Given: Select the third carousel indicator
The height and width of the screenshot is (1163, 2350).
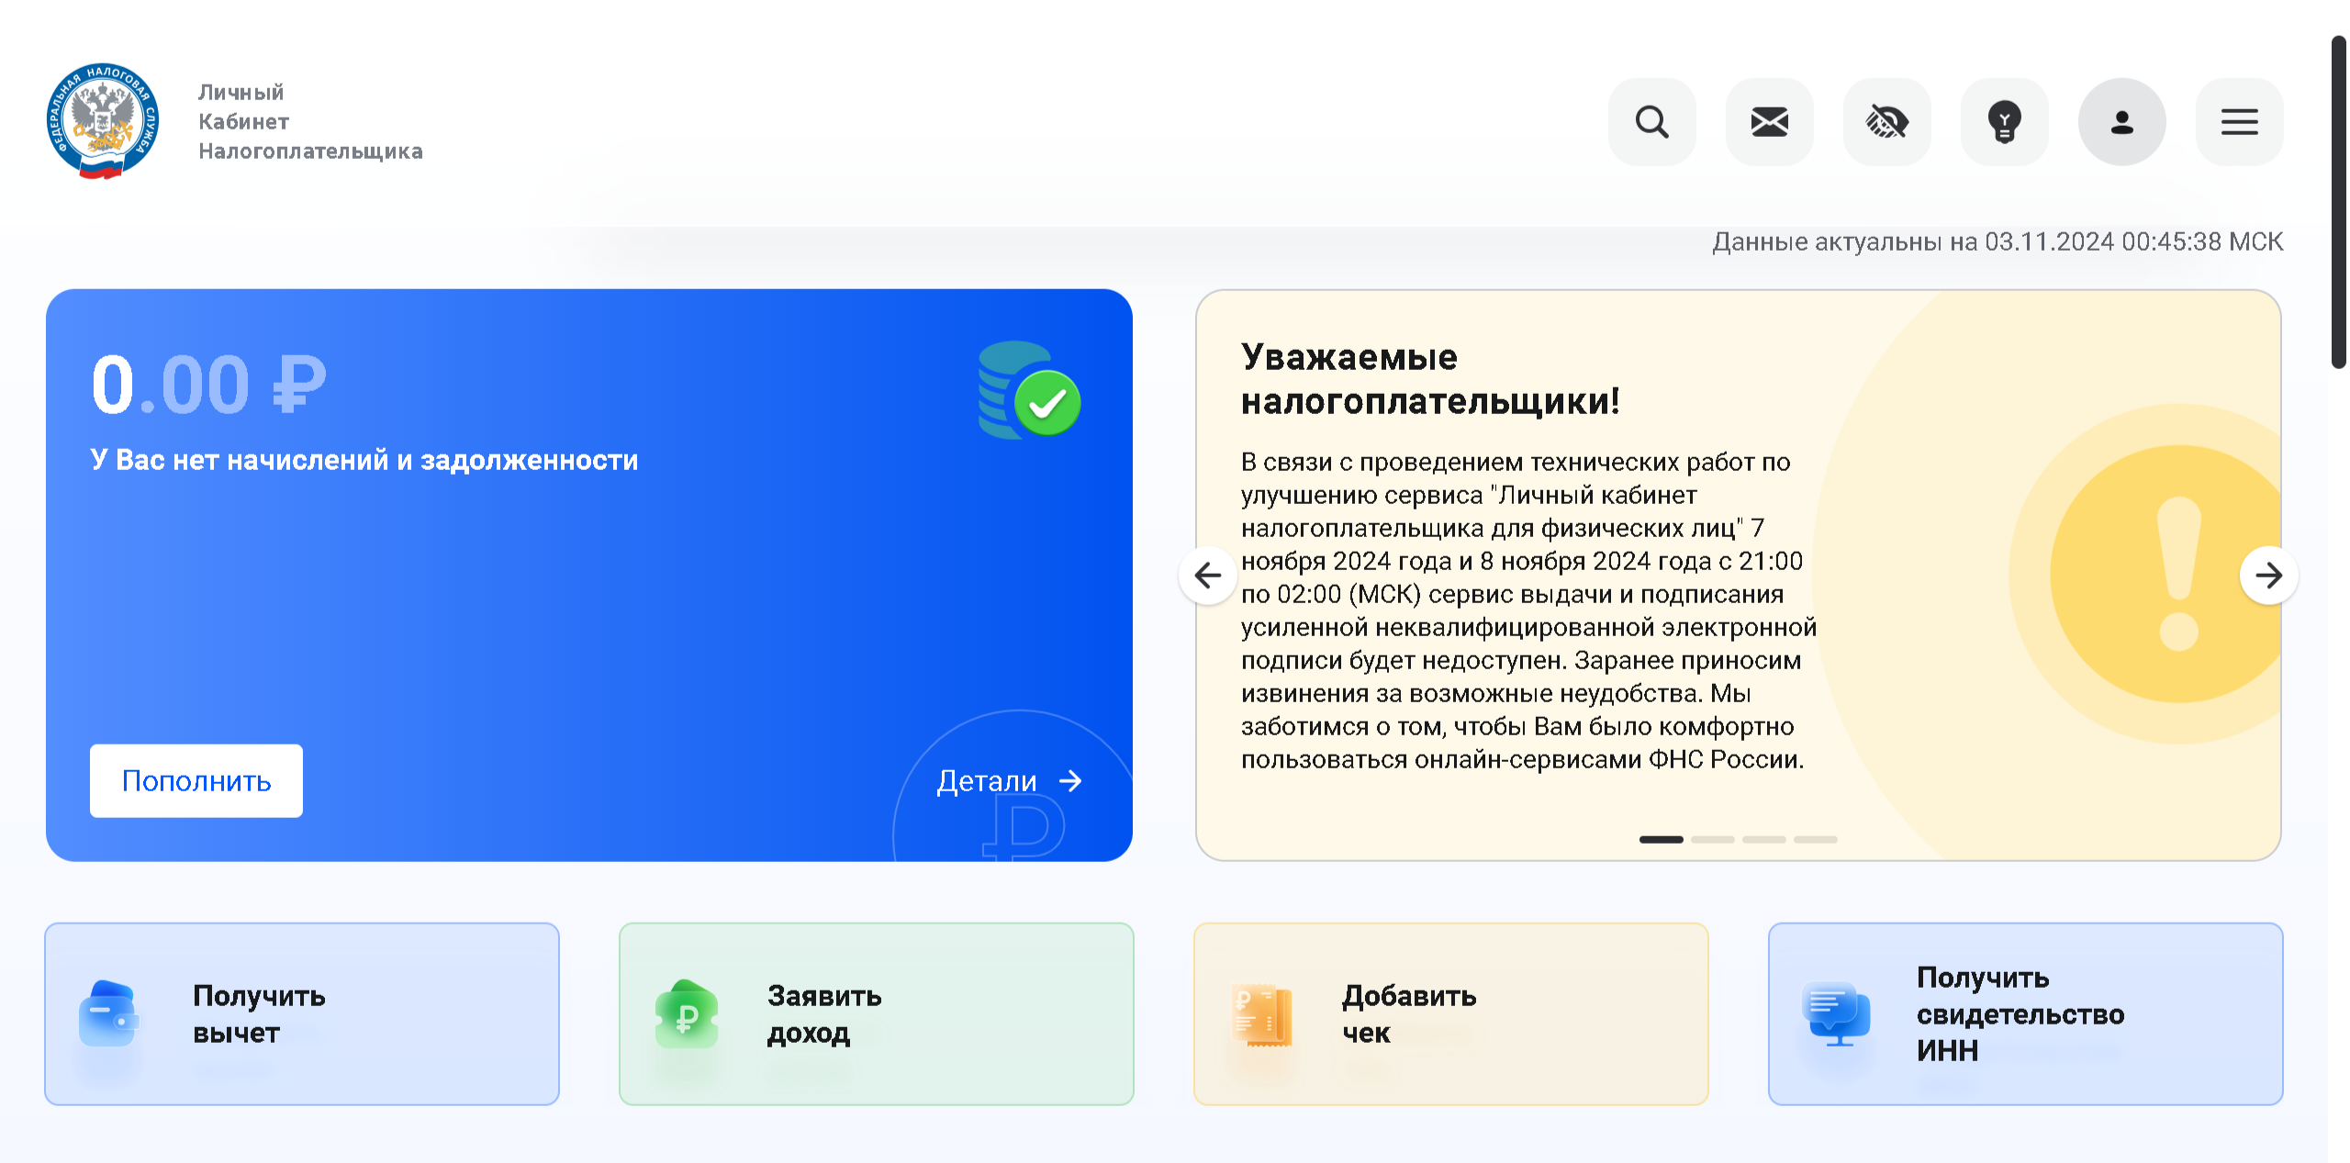Looking at the screenshot, I should [1764, 840].
